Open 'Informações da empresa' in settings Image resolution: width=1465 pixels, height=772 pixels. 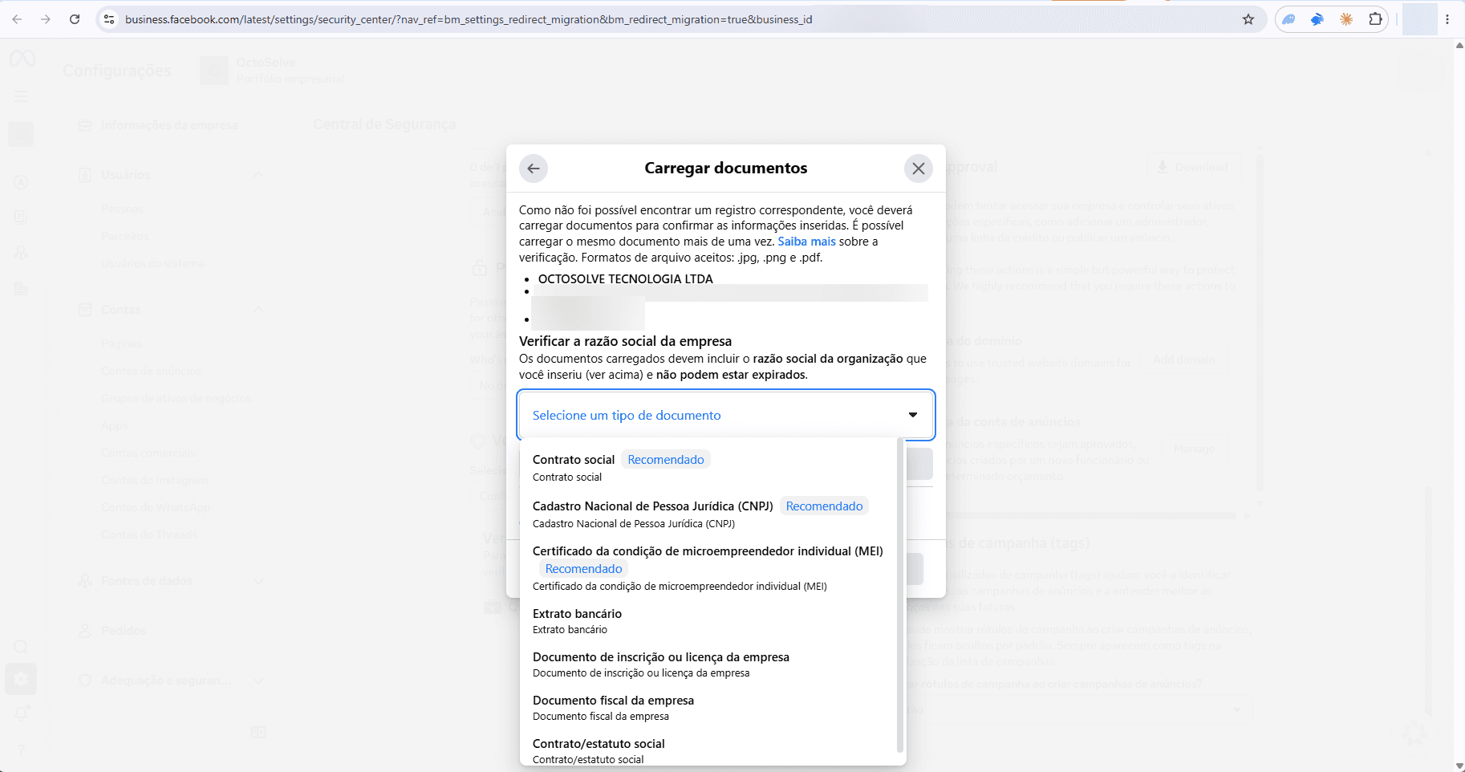tap(168, 125)
